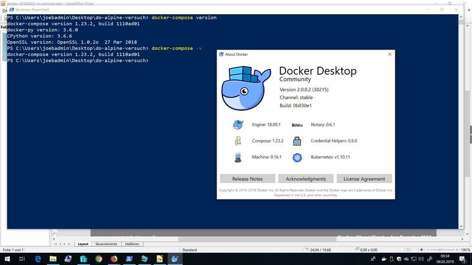Screen dimensions: 472x265
Task: Open Google Chrome from the taskbar
Action: coord(99,259)
